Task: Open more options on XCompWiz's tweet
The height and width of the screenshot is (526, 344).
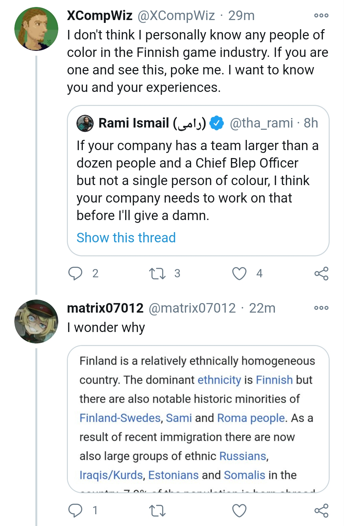Action: [x=321, y=15]
